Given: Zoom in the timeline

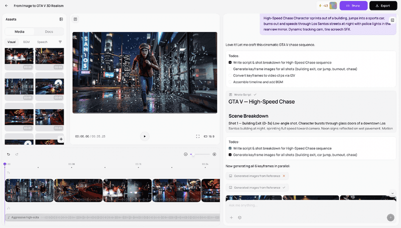Looking at the screenshot, I should [x=215, y=154].
